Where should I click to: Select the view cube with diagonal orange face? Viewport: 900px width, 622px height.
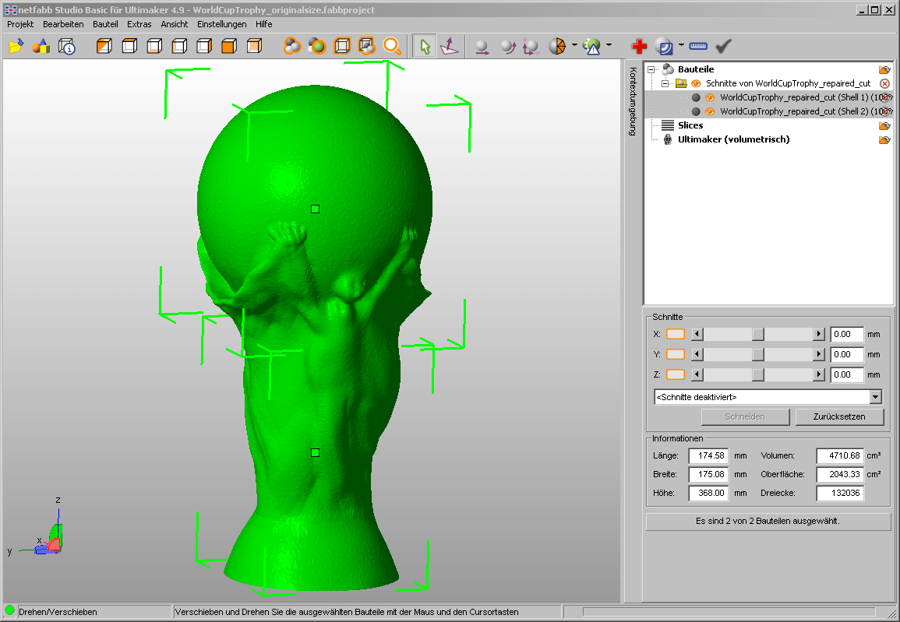click(104, 46)
